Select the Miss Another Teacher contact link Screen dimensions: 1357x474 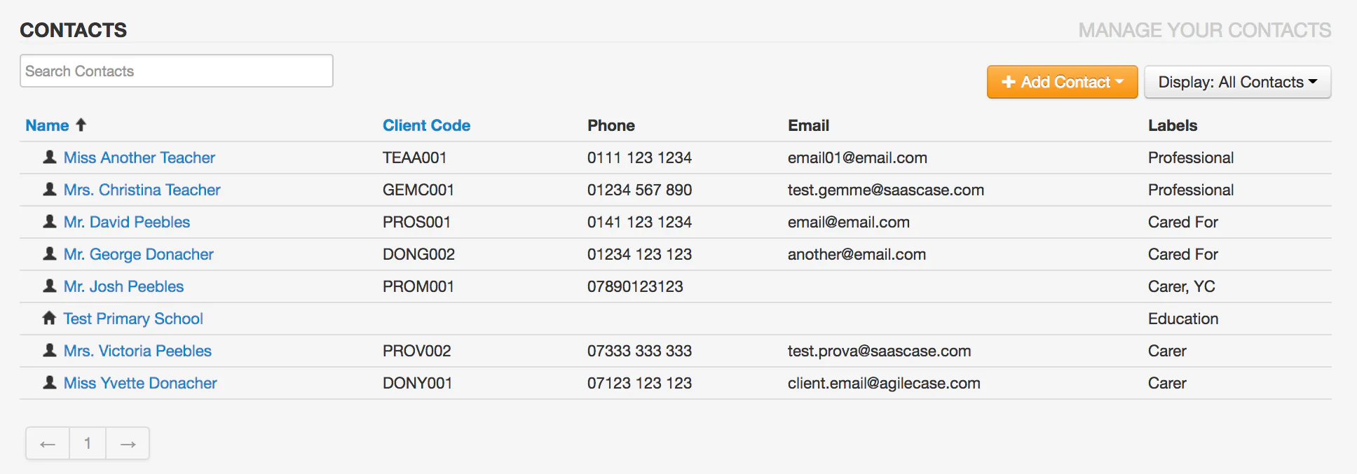click(139, 157)
